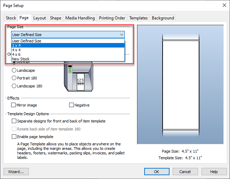The width and height of the screenshot is (230, 179).
Task: Enable page template checkbox
Action: click(14, 137)
